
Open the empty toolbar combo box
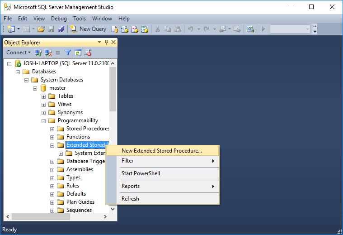290,29
